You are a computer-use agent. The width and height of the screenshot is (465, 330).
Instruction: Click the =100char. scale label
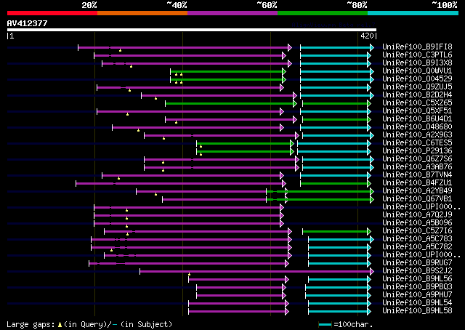353,324
